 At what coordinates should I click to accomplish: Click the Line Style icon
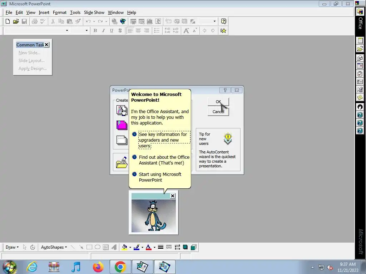coord(160,247)
